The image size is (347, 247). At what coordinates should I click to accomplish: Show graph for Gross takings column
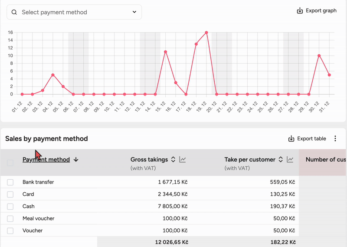[x=183, y=160]
